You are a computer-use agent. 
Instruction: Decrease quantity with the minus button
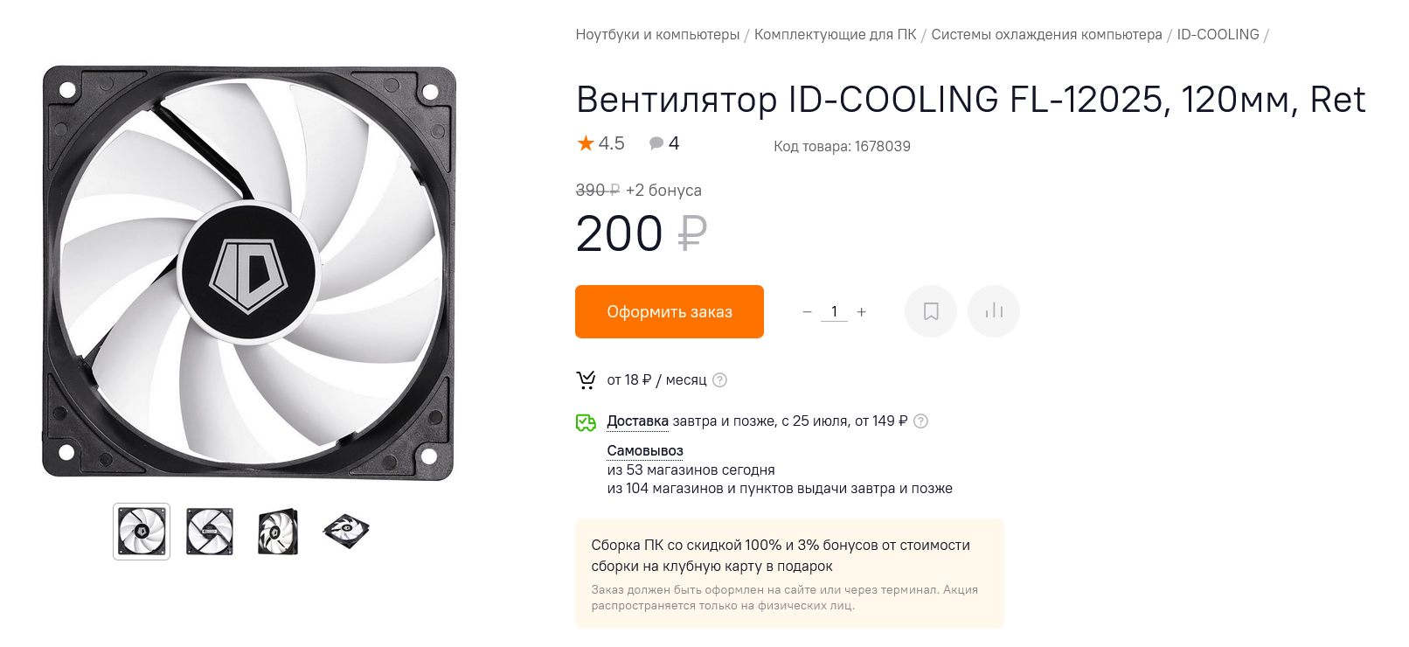807,312
